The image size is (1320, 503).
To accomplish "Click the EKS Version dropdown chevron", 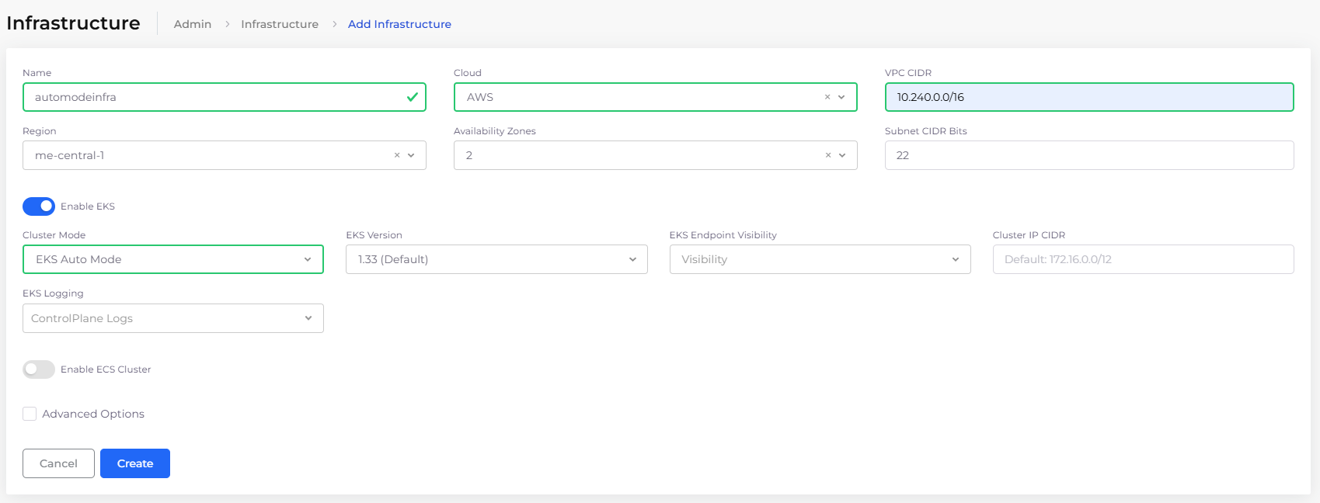I will coord(632,259).
